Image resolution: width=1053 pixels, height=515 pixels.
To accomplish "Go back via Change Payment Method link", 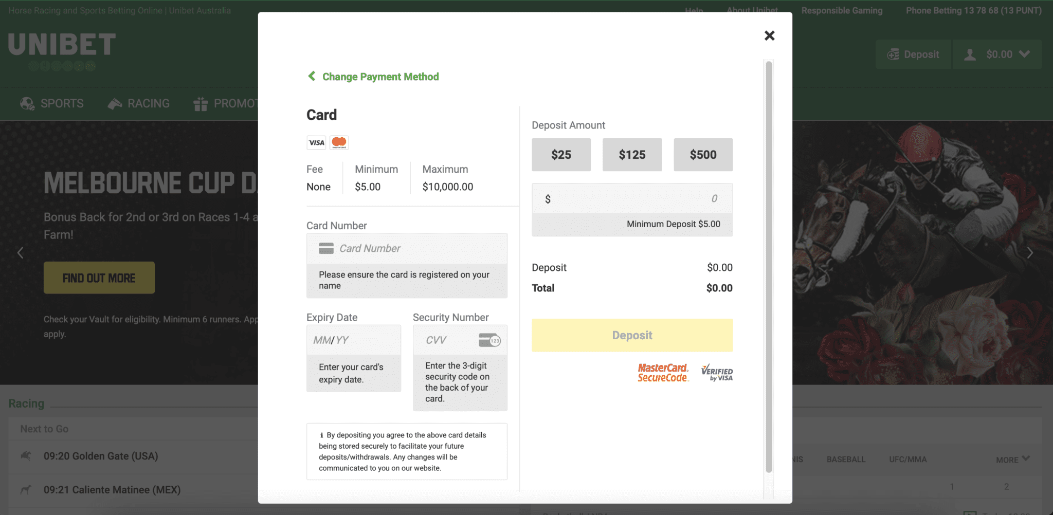I will tap(380, 77).
